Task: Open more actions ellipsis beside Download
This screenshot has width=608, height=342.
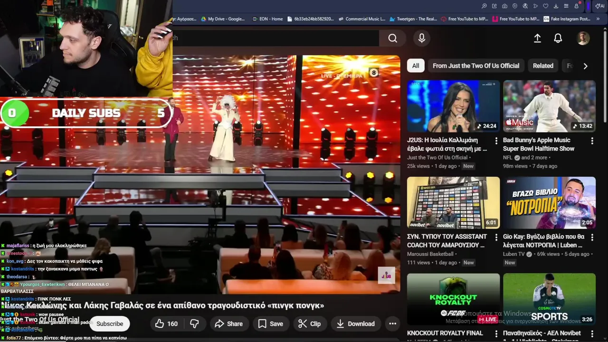Action: click(x=392, y=324)
